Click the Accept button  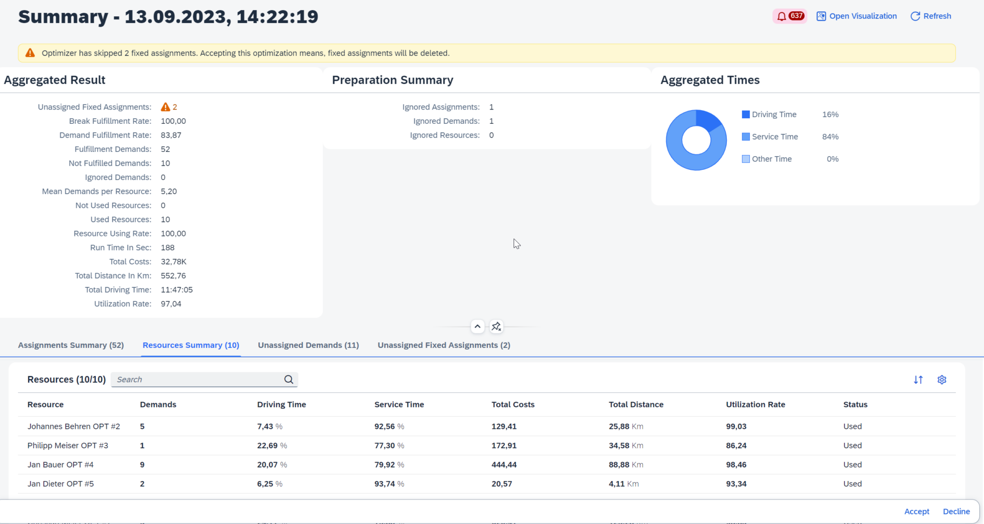coord(916,511)
